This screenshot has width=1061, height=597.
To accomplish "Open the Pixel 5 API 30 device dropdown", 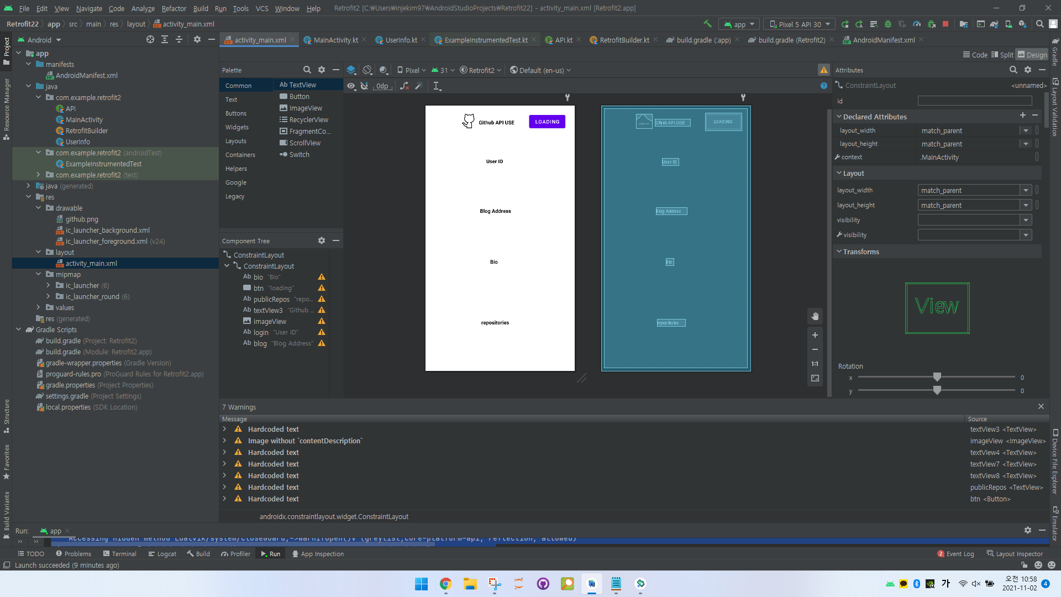I will tap(800, 24).
